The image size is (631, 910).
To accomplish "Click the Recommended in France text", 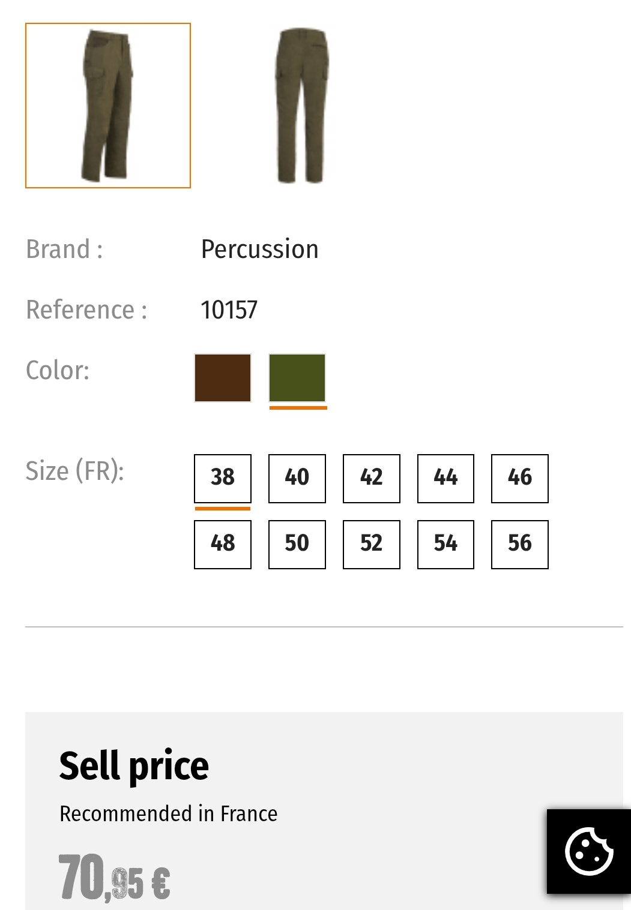I will 168,814.
